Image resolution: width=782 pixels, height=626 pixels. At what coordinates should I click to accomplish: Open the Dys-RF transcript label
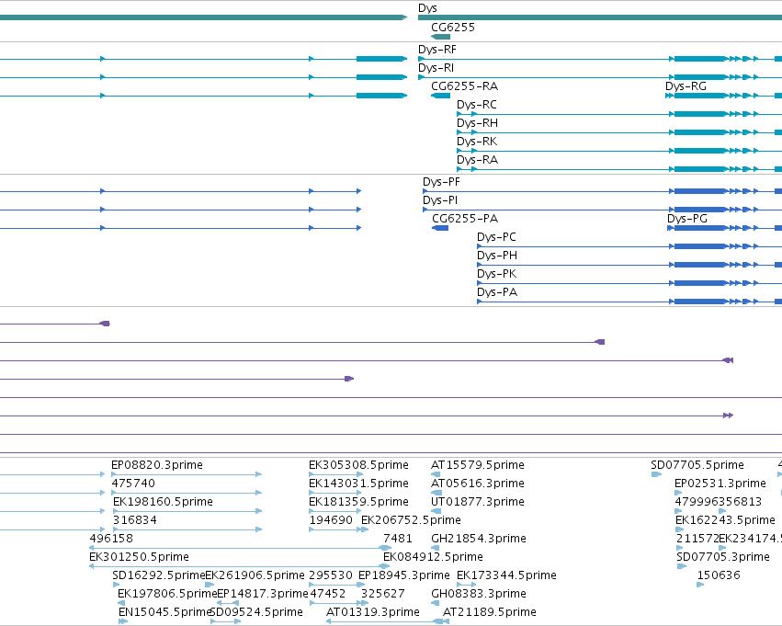point(437,50)
